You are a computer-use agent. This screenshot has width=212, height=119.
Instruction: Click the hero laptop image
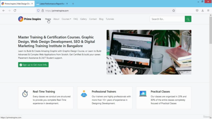click(x=149, y=52)
